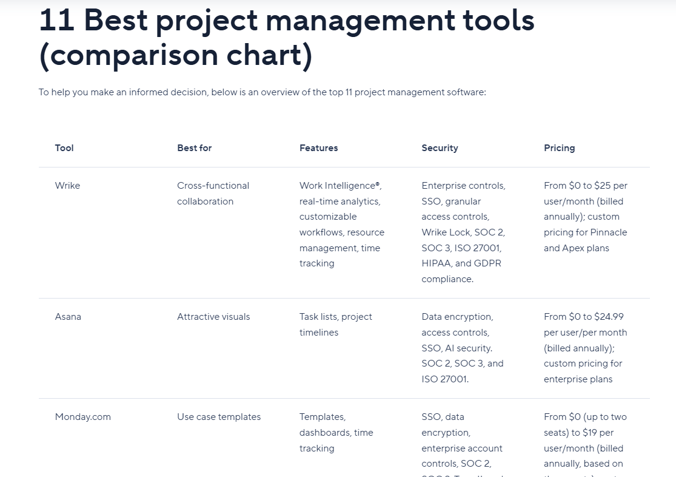
Task: Click the 'Use case templates' cell
Action: [x=219, y=417]
